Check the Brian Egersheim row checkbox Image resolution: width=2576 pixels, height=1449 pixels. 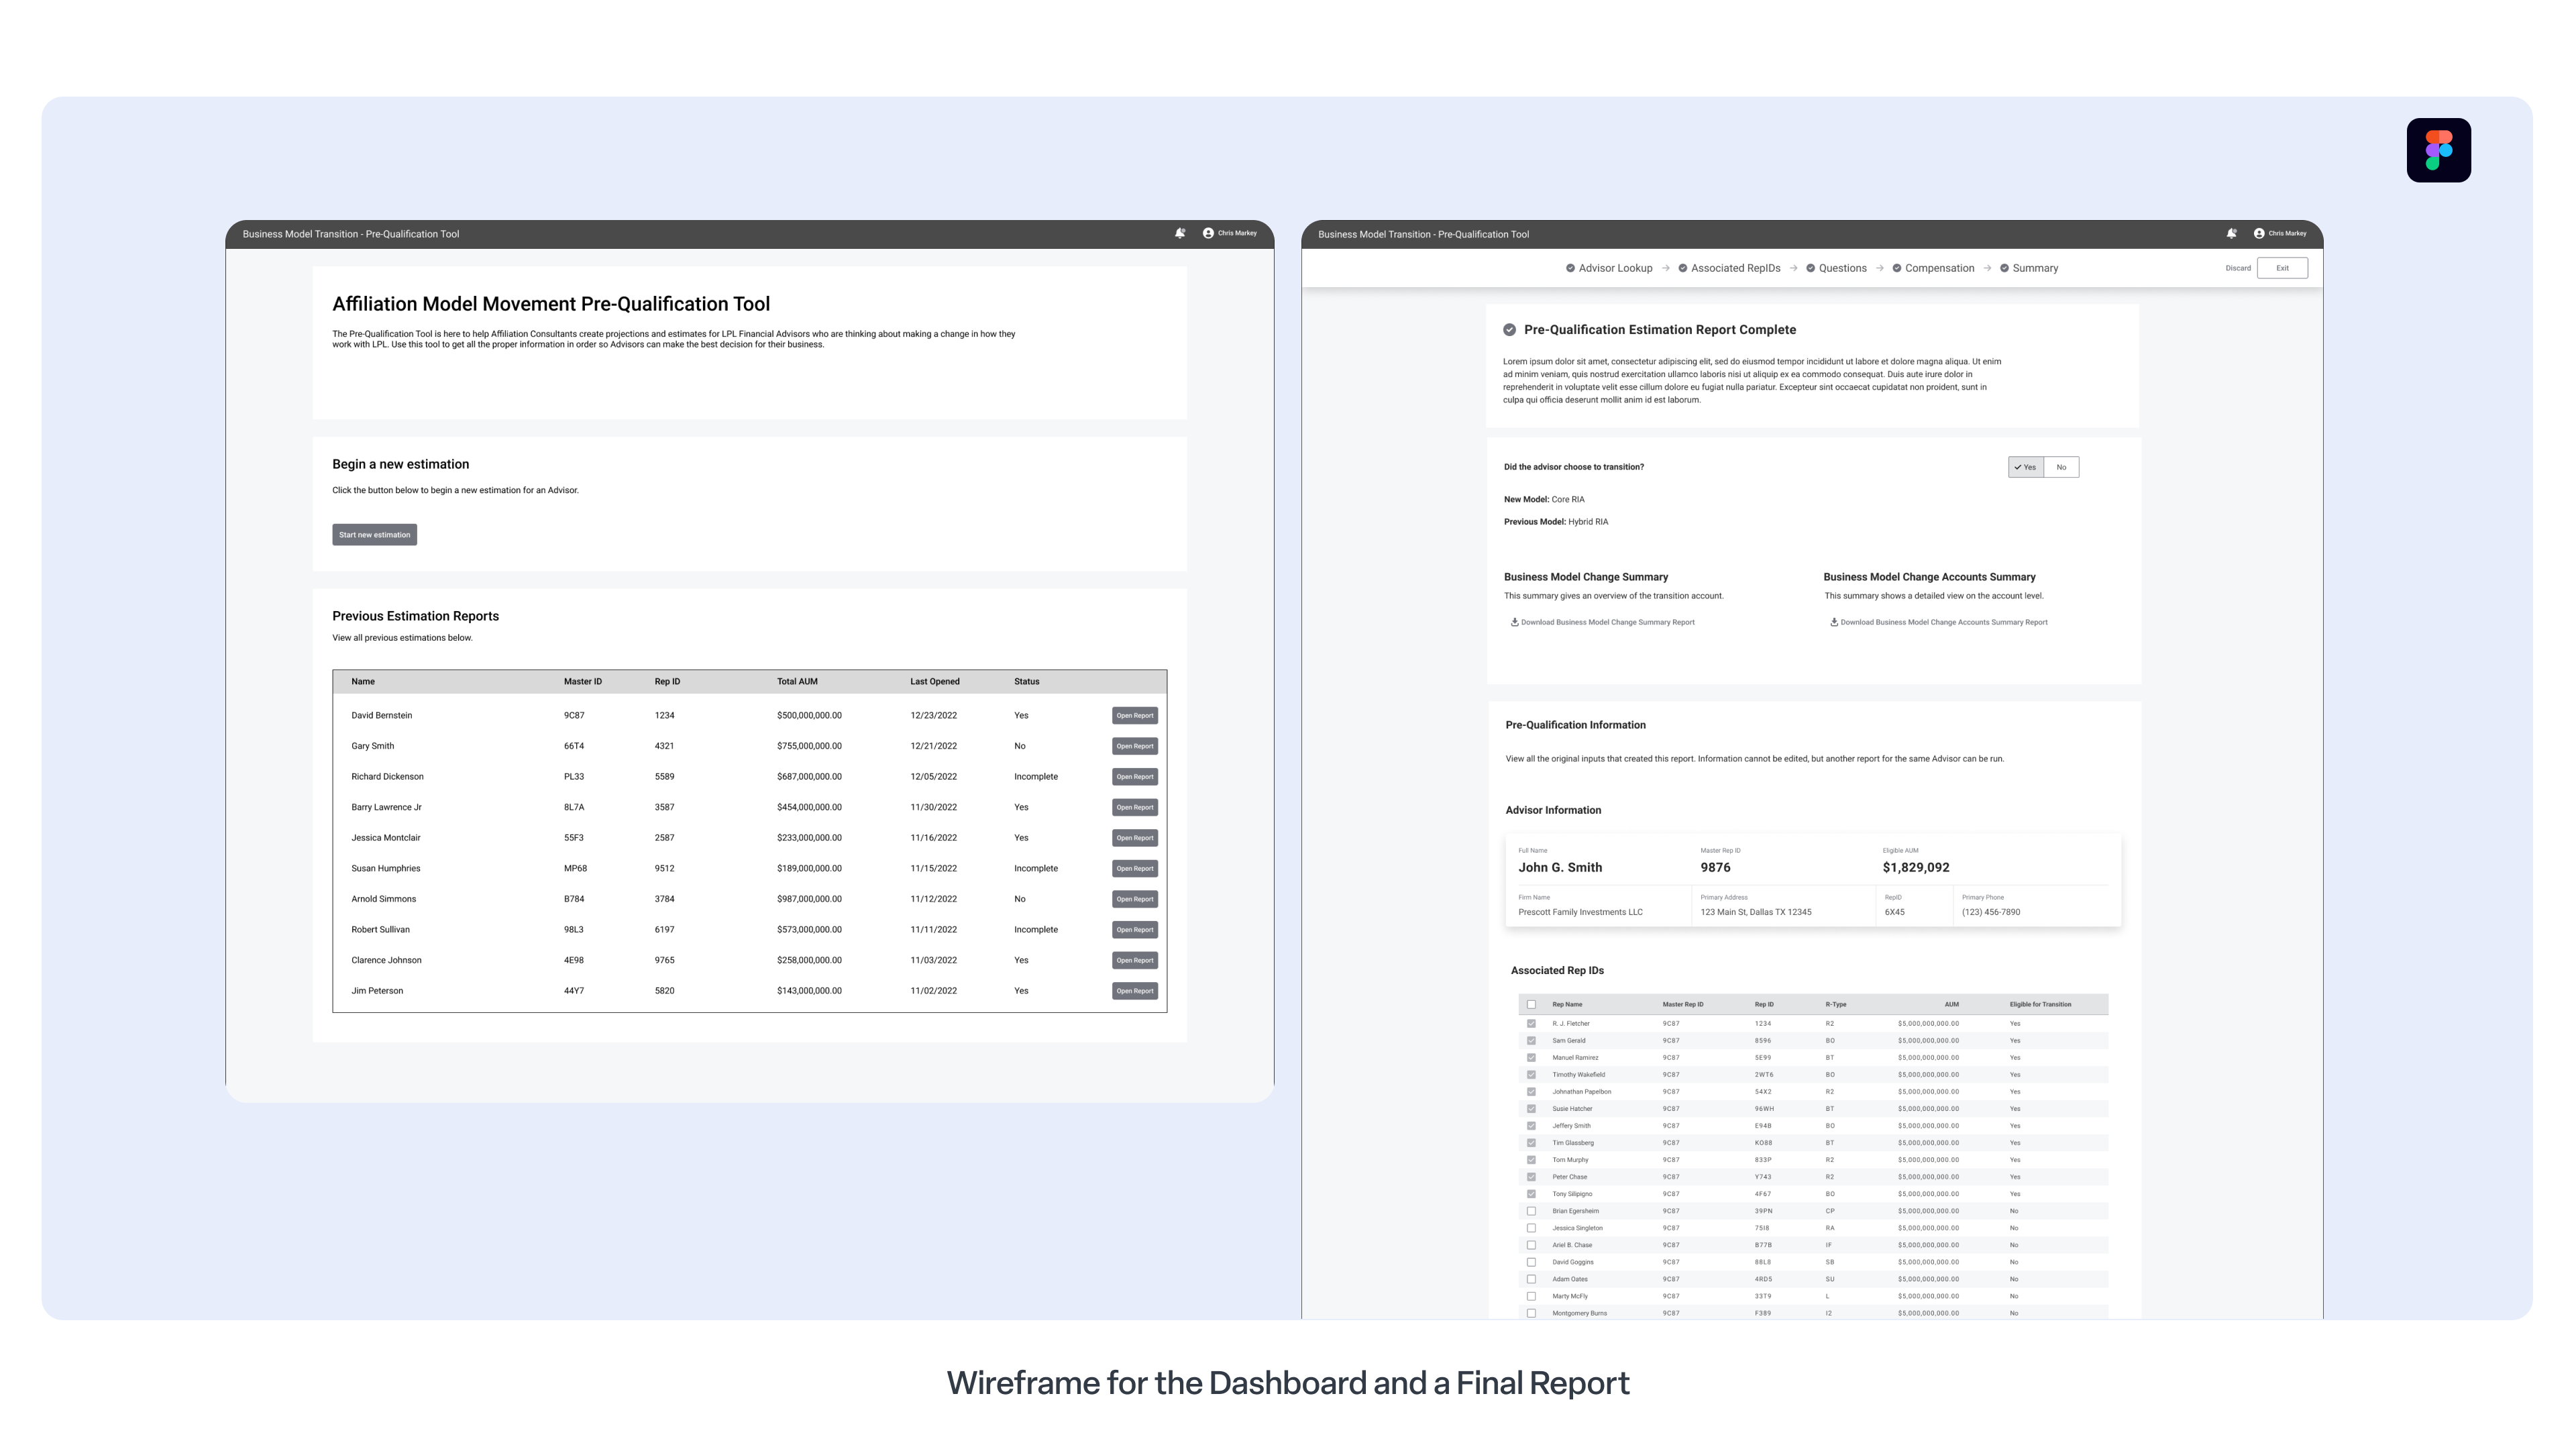point(1531,1211)
